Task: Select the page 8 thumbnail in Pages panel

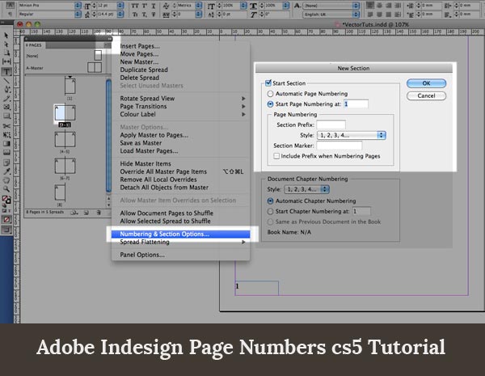Action: [x=60, y=192]
